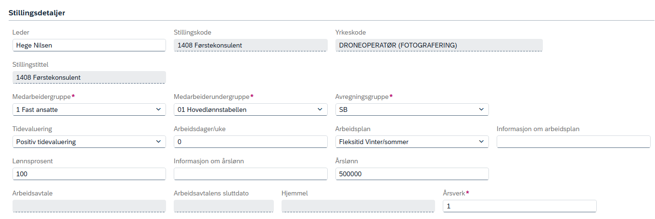This screenshot has height=219, width=655.
Task: Click the read-only Stillingskode field
Action: pos(251,45)
